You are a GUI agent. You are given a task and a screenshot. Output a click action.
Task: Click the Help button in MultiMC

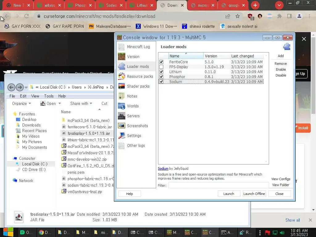(129, 194)
